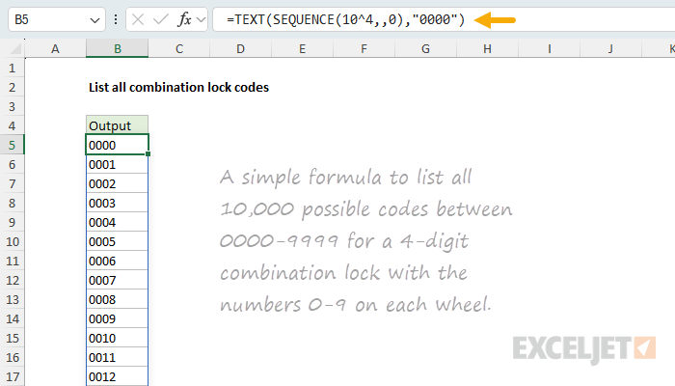The height and width of the screenshot is (386, 675).
Task: Select cell containing 0012
Action: click(117, 376)
